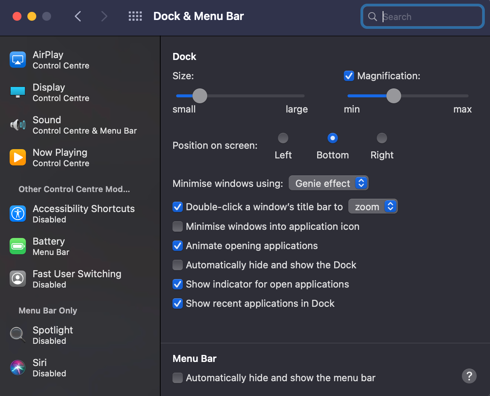This screenshot has height=396, width=490.
Task: Click the Dock Size slider knob
Action: [200, 96]
